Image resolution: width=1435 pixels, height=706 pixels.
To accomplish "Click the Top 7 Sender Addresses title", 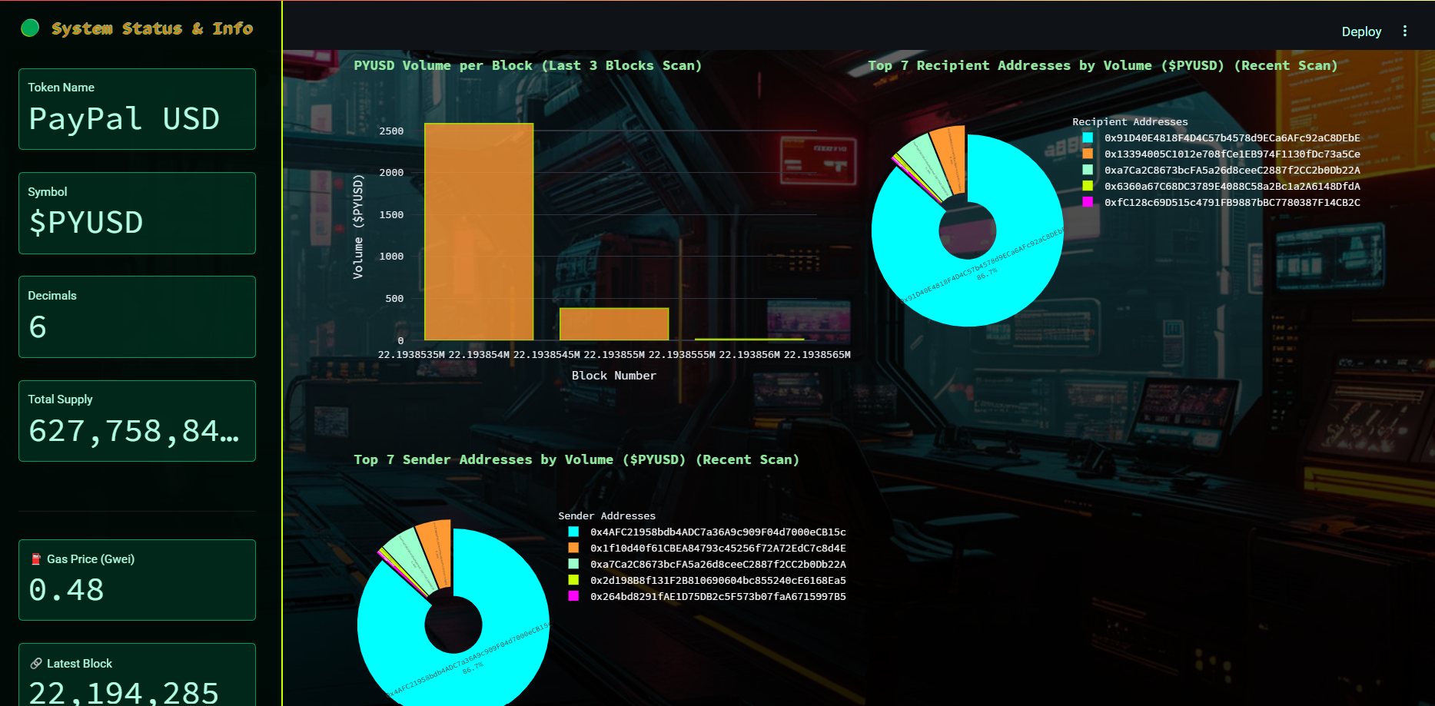I will pos(576,459).
